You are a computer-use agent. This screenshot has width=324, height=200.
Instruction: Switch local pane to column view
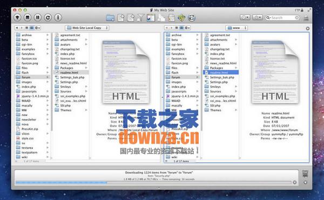(x=32, y=28)
